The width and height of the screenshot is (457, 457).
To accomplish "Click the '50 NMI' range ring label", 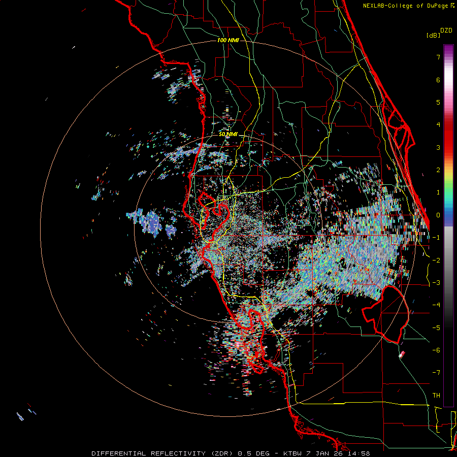I will tap(228, 134).
